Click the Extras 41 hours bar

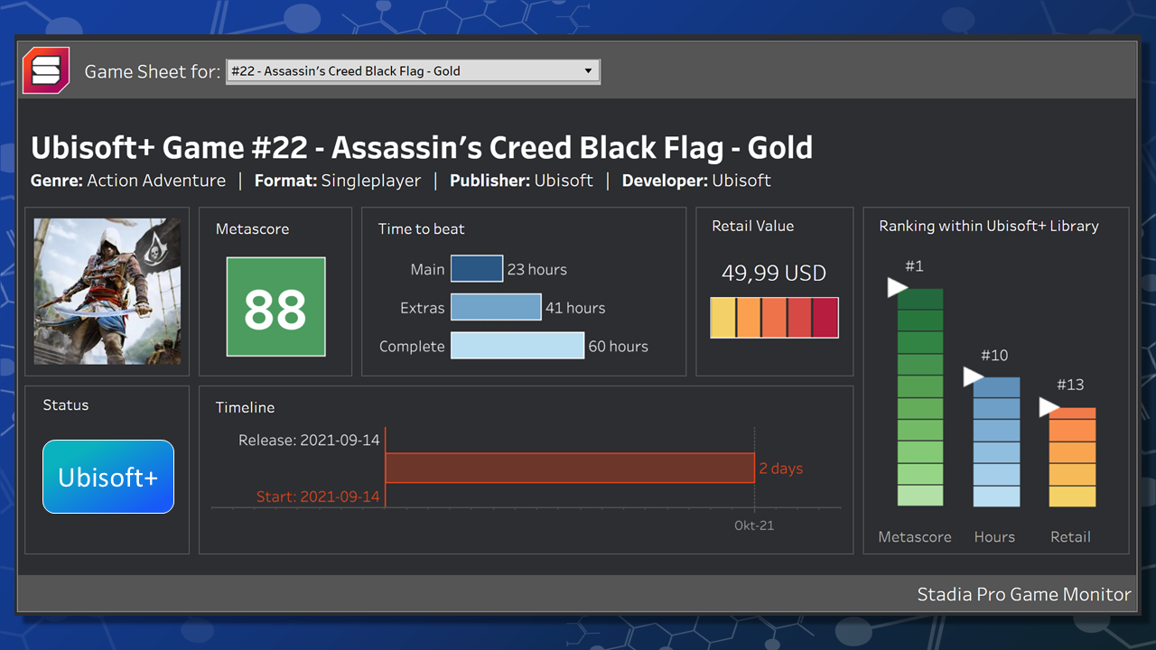(x=496, y=308)
